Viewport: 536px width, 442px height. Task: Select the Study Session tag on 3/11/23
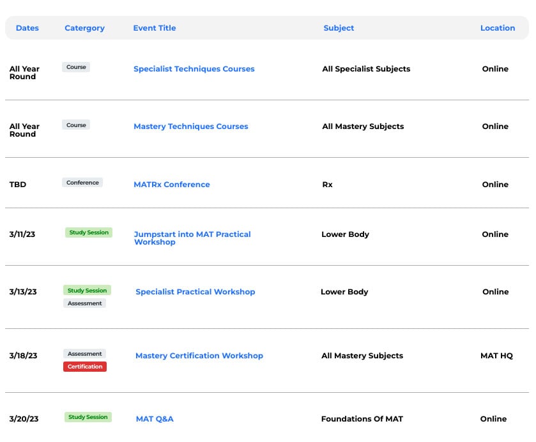click(x=89, y=232)
